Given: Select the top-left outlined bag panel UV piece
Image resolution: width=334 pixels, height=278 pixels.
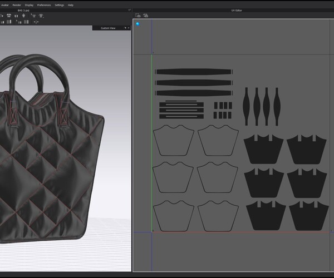Looking at the screenshot, I should point(174,140).
